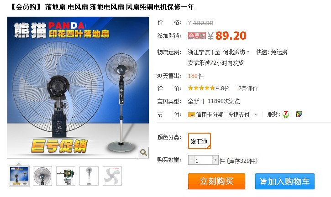This screenshot has width=331, height=197.
Task: Click the credit card installment icon
Action: tap(191, 115)
